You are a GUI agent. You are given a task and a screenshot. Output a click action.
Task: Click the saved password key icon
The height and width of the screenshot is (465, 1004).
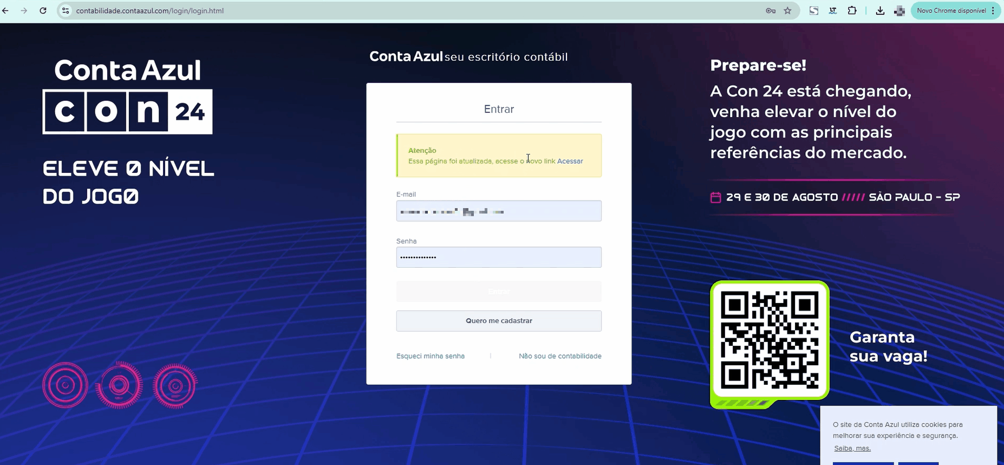click(x=771, y=11)
